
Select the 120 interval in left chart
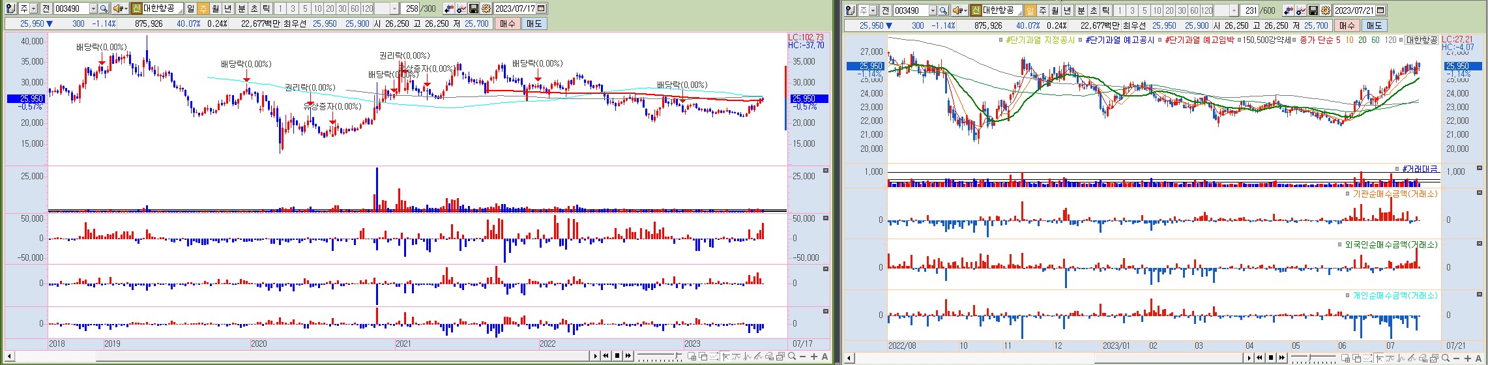point(367,8)
